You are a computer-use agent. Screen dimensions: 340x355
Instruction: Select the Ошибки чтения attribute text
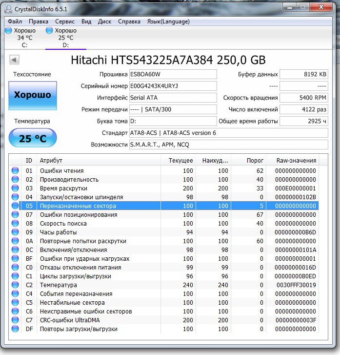pos(62,171)
